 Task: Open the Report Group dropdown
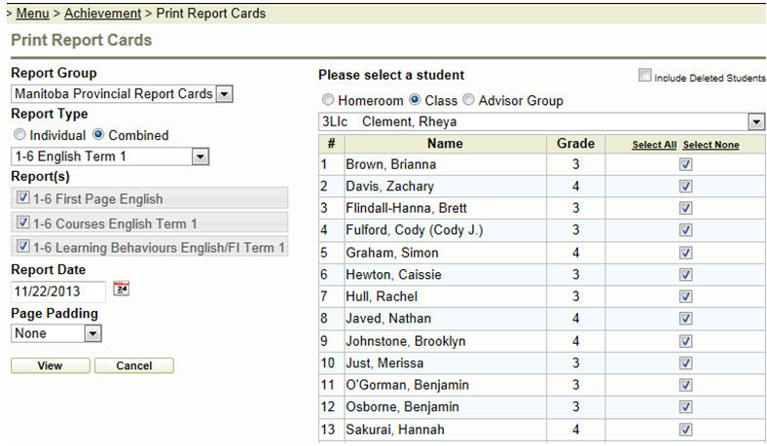pyautogui.click(x=224, y=94)
